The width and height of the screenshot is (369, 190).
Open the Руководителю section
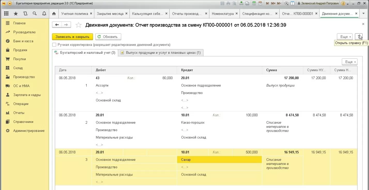coord(24,32)
